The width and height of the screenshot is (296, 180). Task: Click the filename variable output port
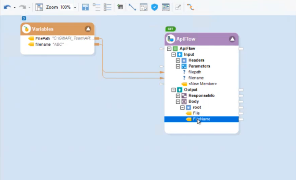[97, 45]
